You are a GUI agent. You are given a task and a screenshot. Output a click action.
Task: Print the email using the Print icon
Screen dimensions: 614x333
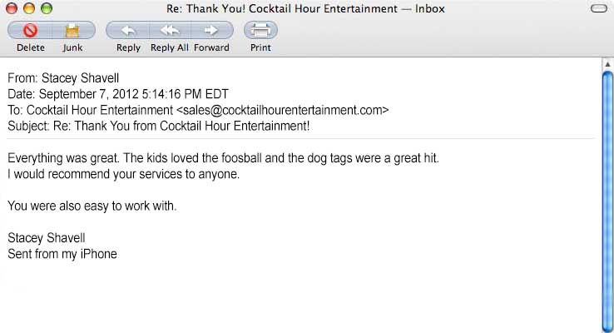pos(260,31)
